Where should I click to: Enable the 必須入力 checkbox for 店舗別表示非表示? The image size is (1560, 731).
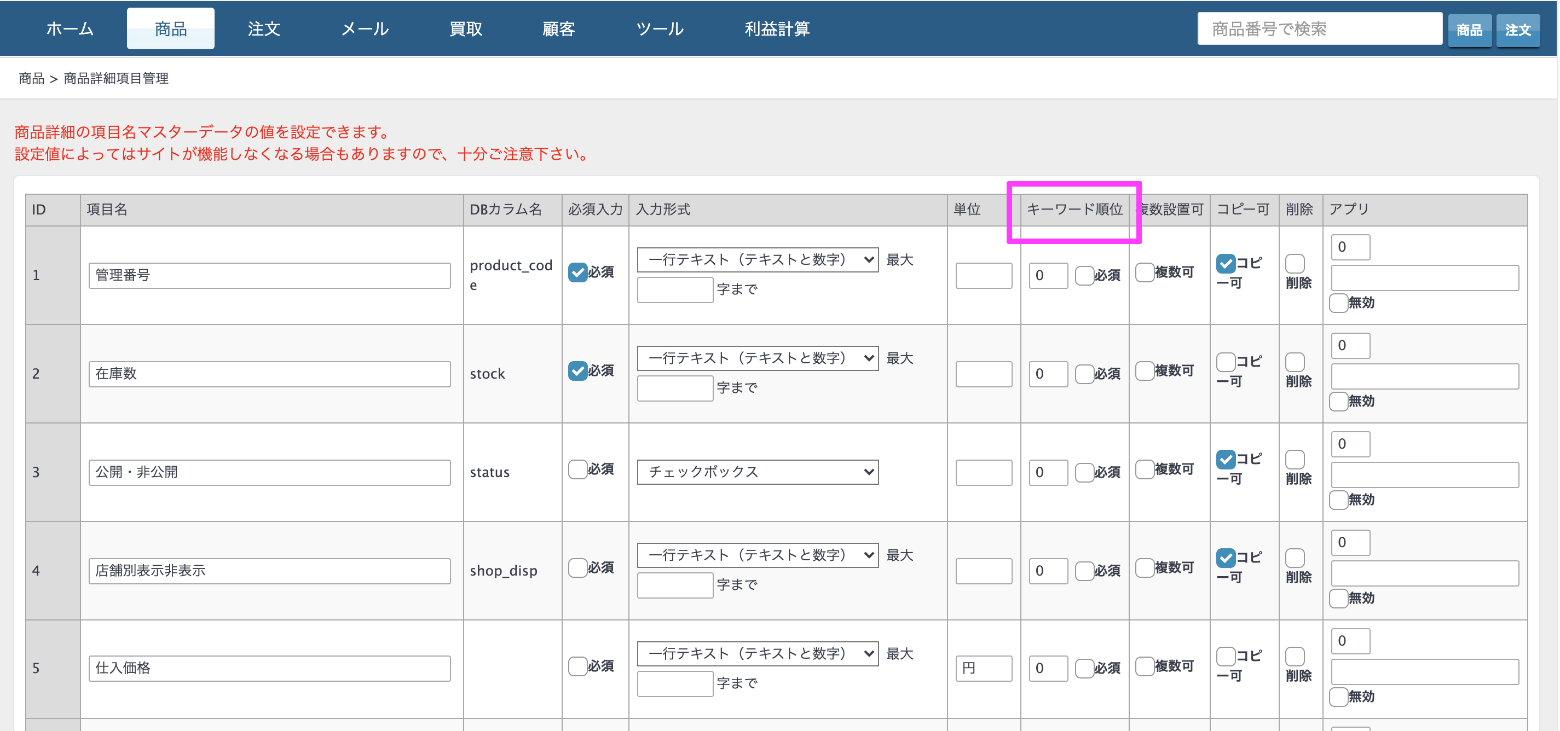(x=577, y=567)
